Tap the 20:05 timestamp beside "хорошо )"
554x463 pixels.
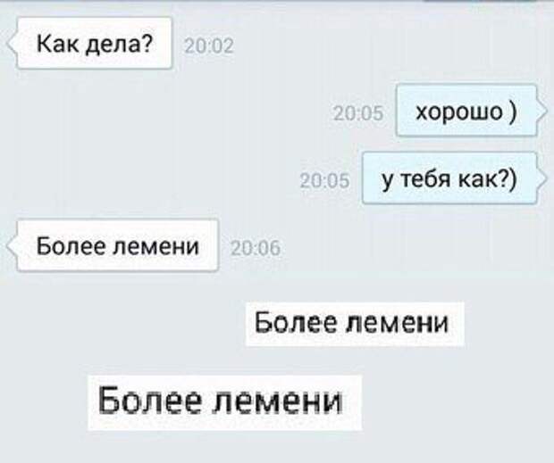(358, 114)
